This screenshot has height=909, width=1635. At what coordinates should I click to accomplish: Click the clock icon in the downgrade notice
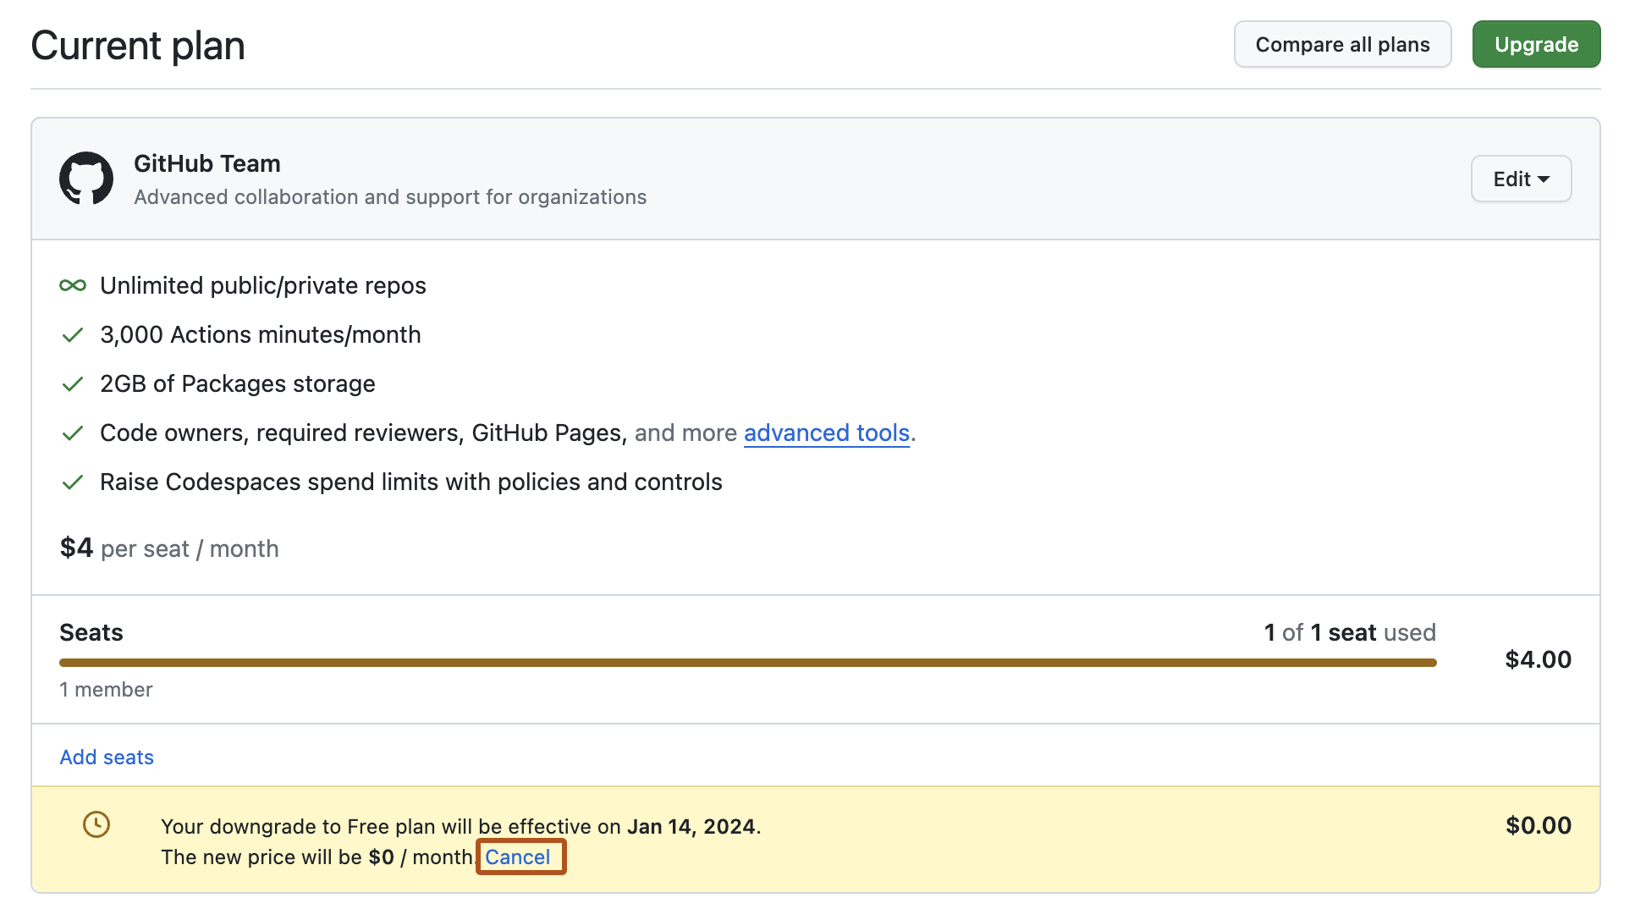pos(96,825)
